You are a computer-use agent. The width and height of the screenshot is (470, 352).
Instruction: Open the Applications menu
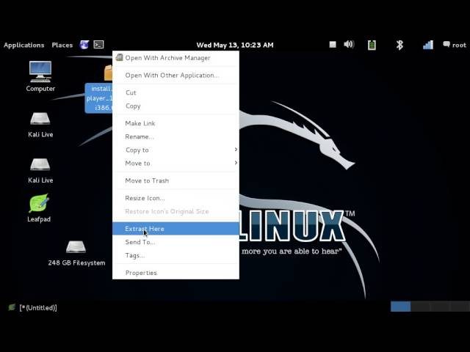24,45
